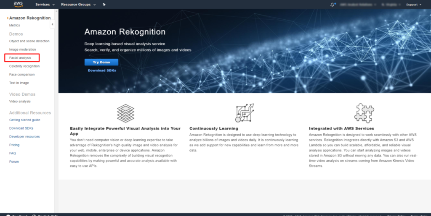Open the Support dropdown menu
Screen dimensions: 431x216
click(414, 5)
